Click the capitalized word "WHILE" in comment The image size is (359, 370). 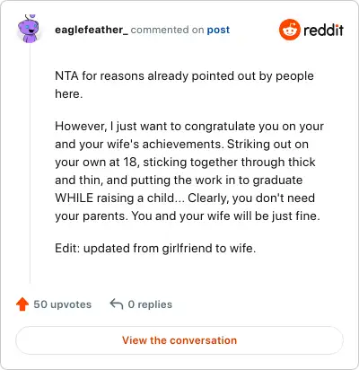(x=74, y=198)
